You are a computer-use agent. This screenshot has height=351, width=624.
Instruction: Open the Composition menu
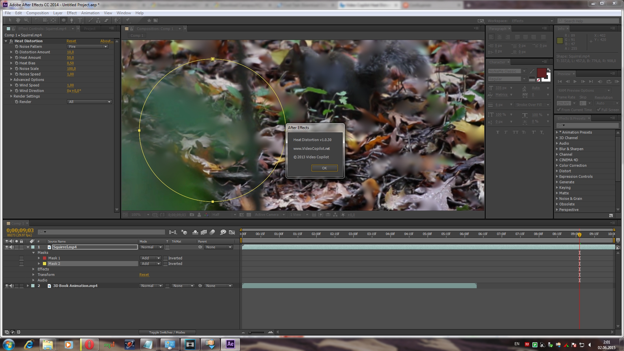pyautogui.click(x=37, y=13)
